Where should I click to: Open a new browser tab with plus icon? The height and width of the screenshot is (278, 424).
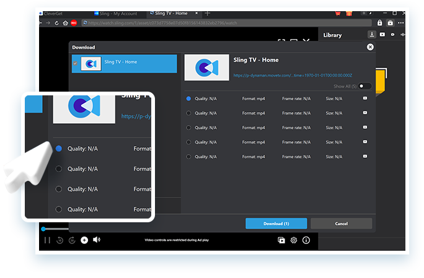coord(208,13)
